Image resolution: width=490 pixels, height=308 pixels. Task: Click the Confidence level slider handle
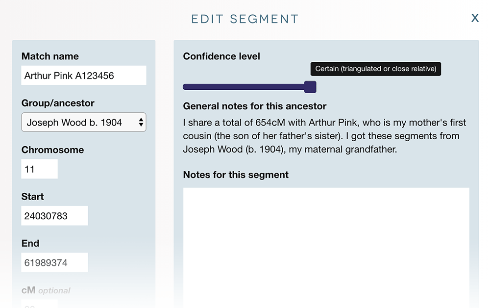click(310, 87)
